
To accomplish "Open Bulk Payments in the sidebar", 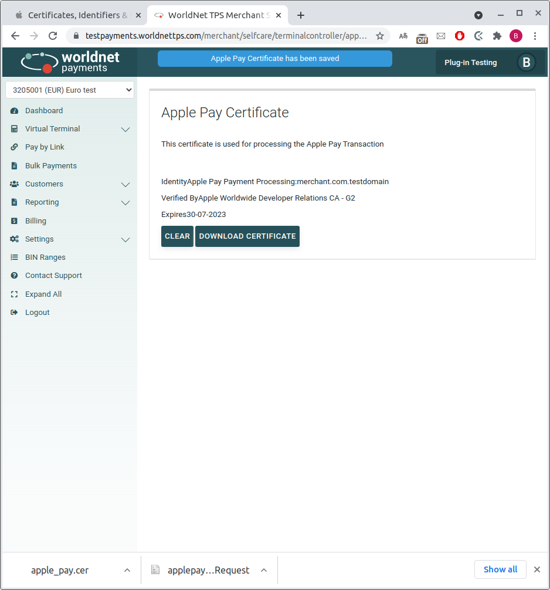I will tap(51, 166).
